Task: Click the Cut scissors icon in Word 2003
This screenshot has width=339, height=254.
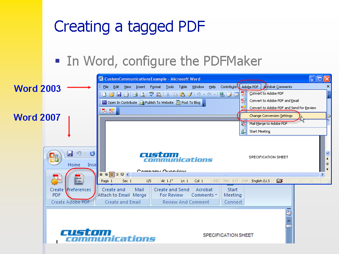Action: (167, 94)
